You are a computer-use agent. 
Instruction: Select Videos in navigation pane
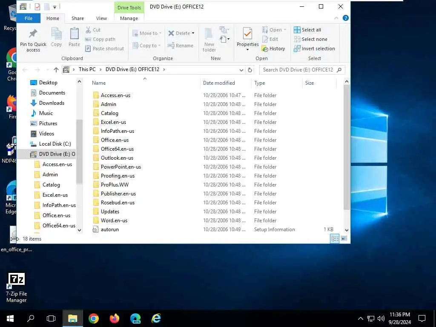click(46, 133)
